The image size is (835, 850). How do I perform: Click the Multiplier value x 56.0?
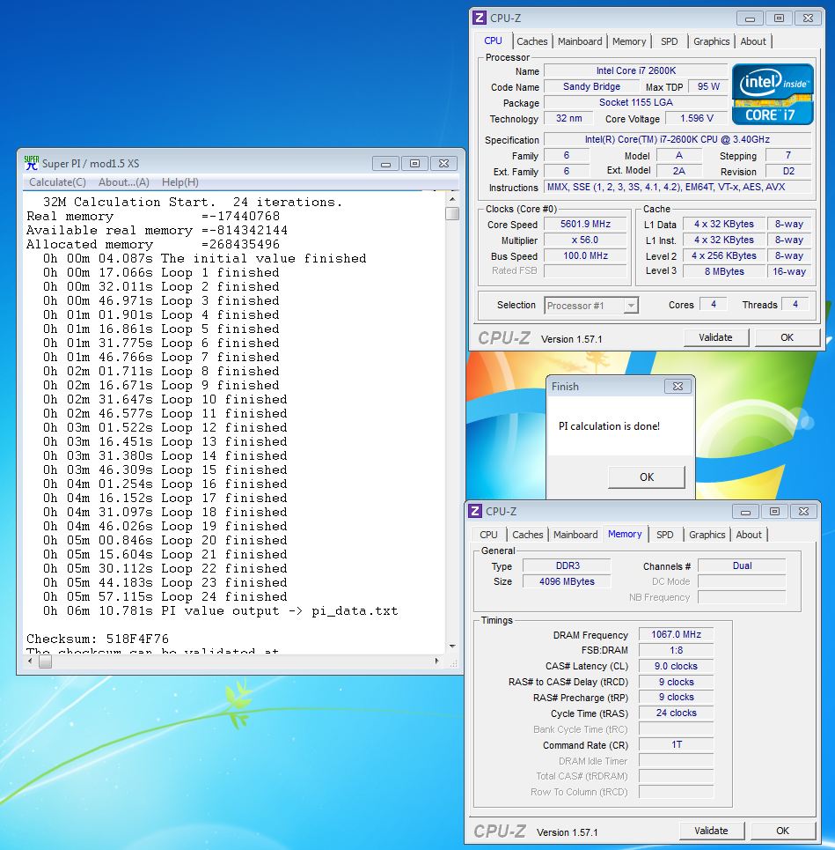[x=585, y=240]
